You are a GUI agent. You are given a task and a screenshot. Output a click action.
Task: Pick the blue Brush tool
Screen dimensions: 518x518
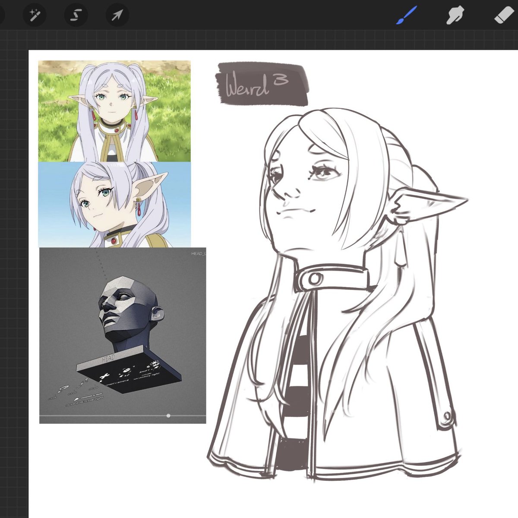pos(407,16)
